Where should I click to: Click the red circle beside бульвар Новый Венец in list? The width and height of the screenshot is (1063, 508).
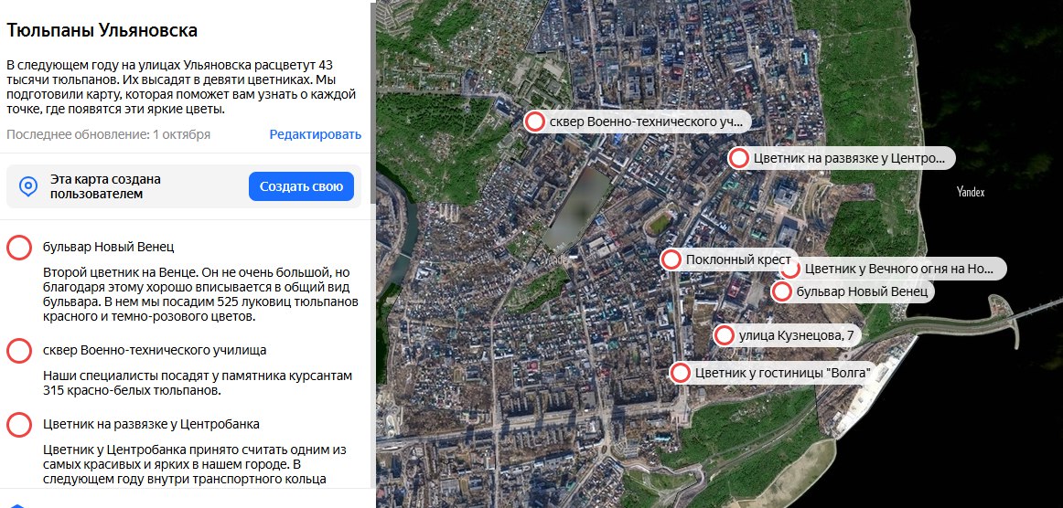click(x=19, y=248)
